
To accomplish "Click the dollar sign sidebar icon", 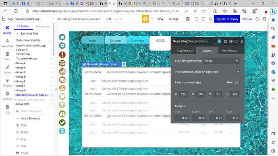I will (62, 131).
